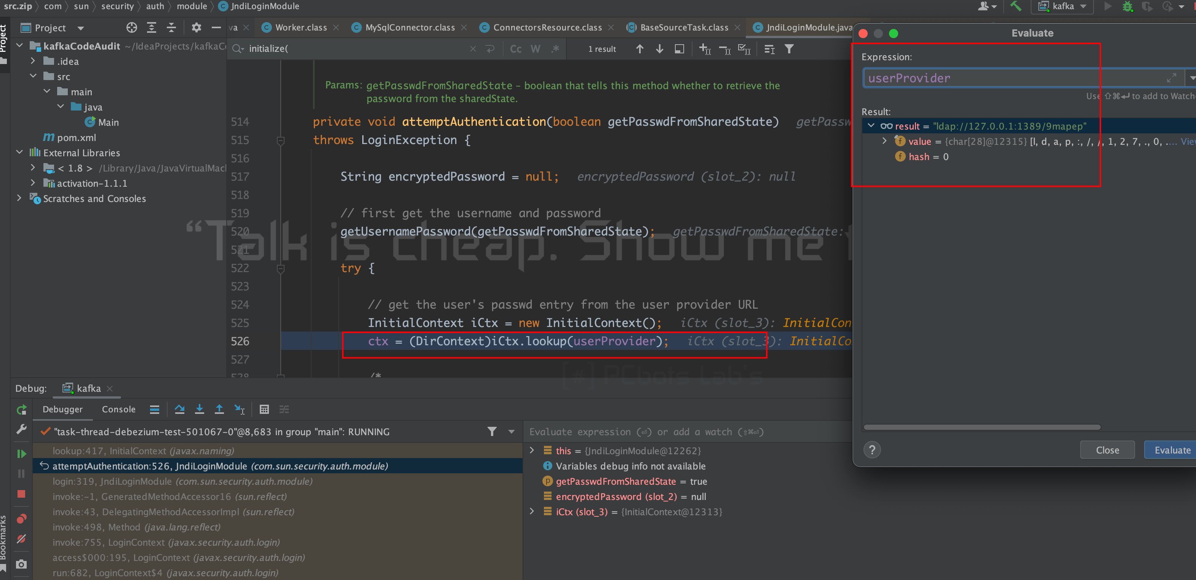Click the search filter funnel icon
1196x580 pixels.
(789, 49)
